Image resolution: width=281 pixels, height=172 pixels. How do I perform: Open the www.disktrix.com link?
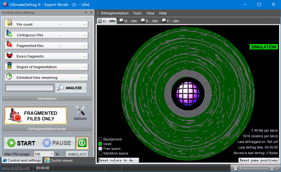tap(15, 168)
